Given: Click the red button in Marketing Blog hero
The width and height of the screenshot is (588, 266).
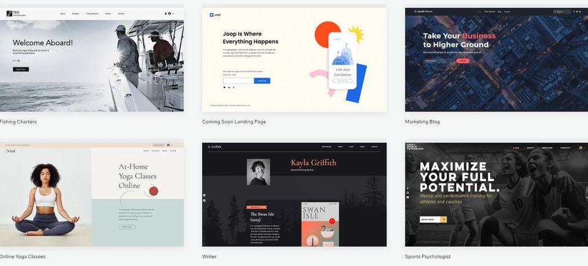Looking at the screenshot, I should click(x=463, y=61).
